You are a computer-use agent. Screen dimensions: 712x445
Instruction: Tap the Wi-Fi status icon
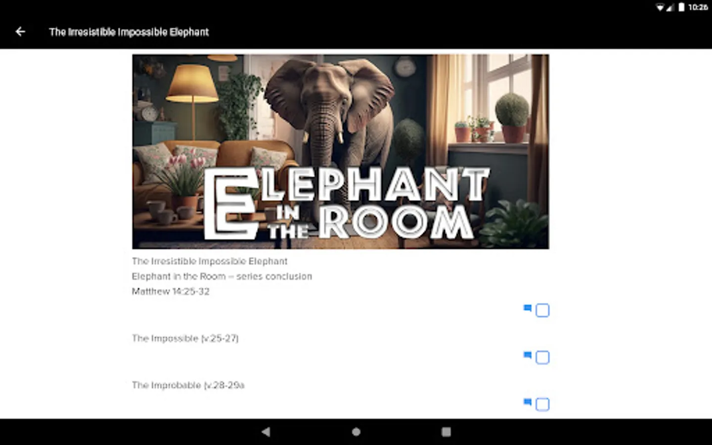(x=660, y=7)
